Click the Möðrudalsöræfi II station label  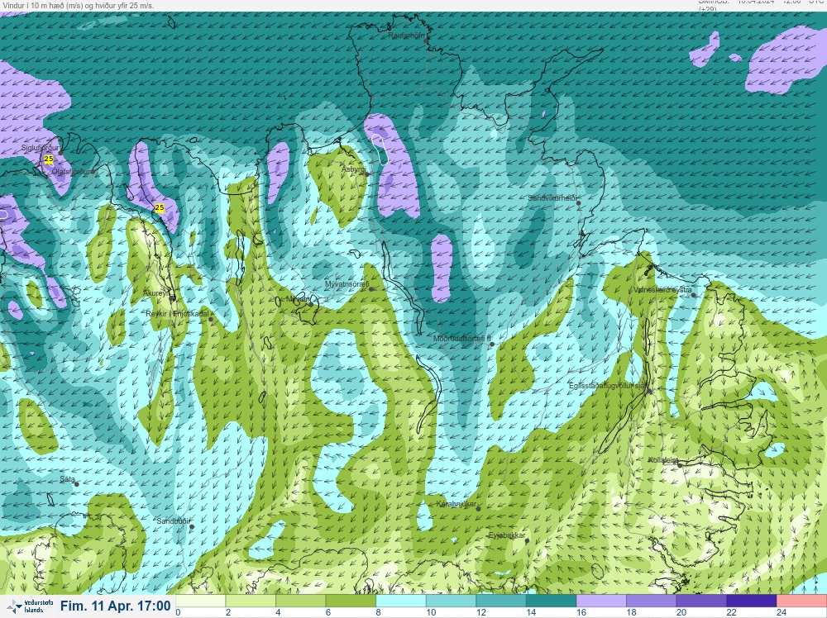[x=462, y=339]
